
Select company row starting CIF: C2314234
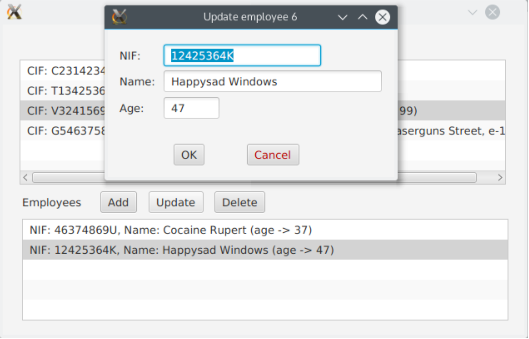62,71
